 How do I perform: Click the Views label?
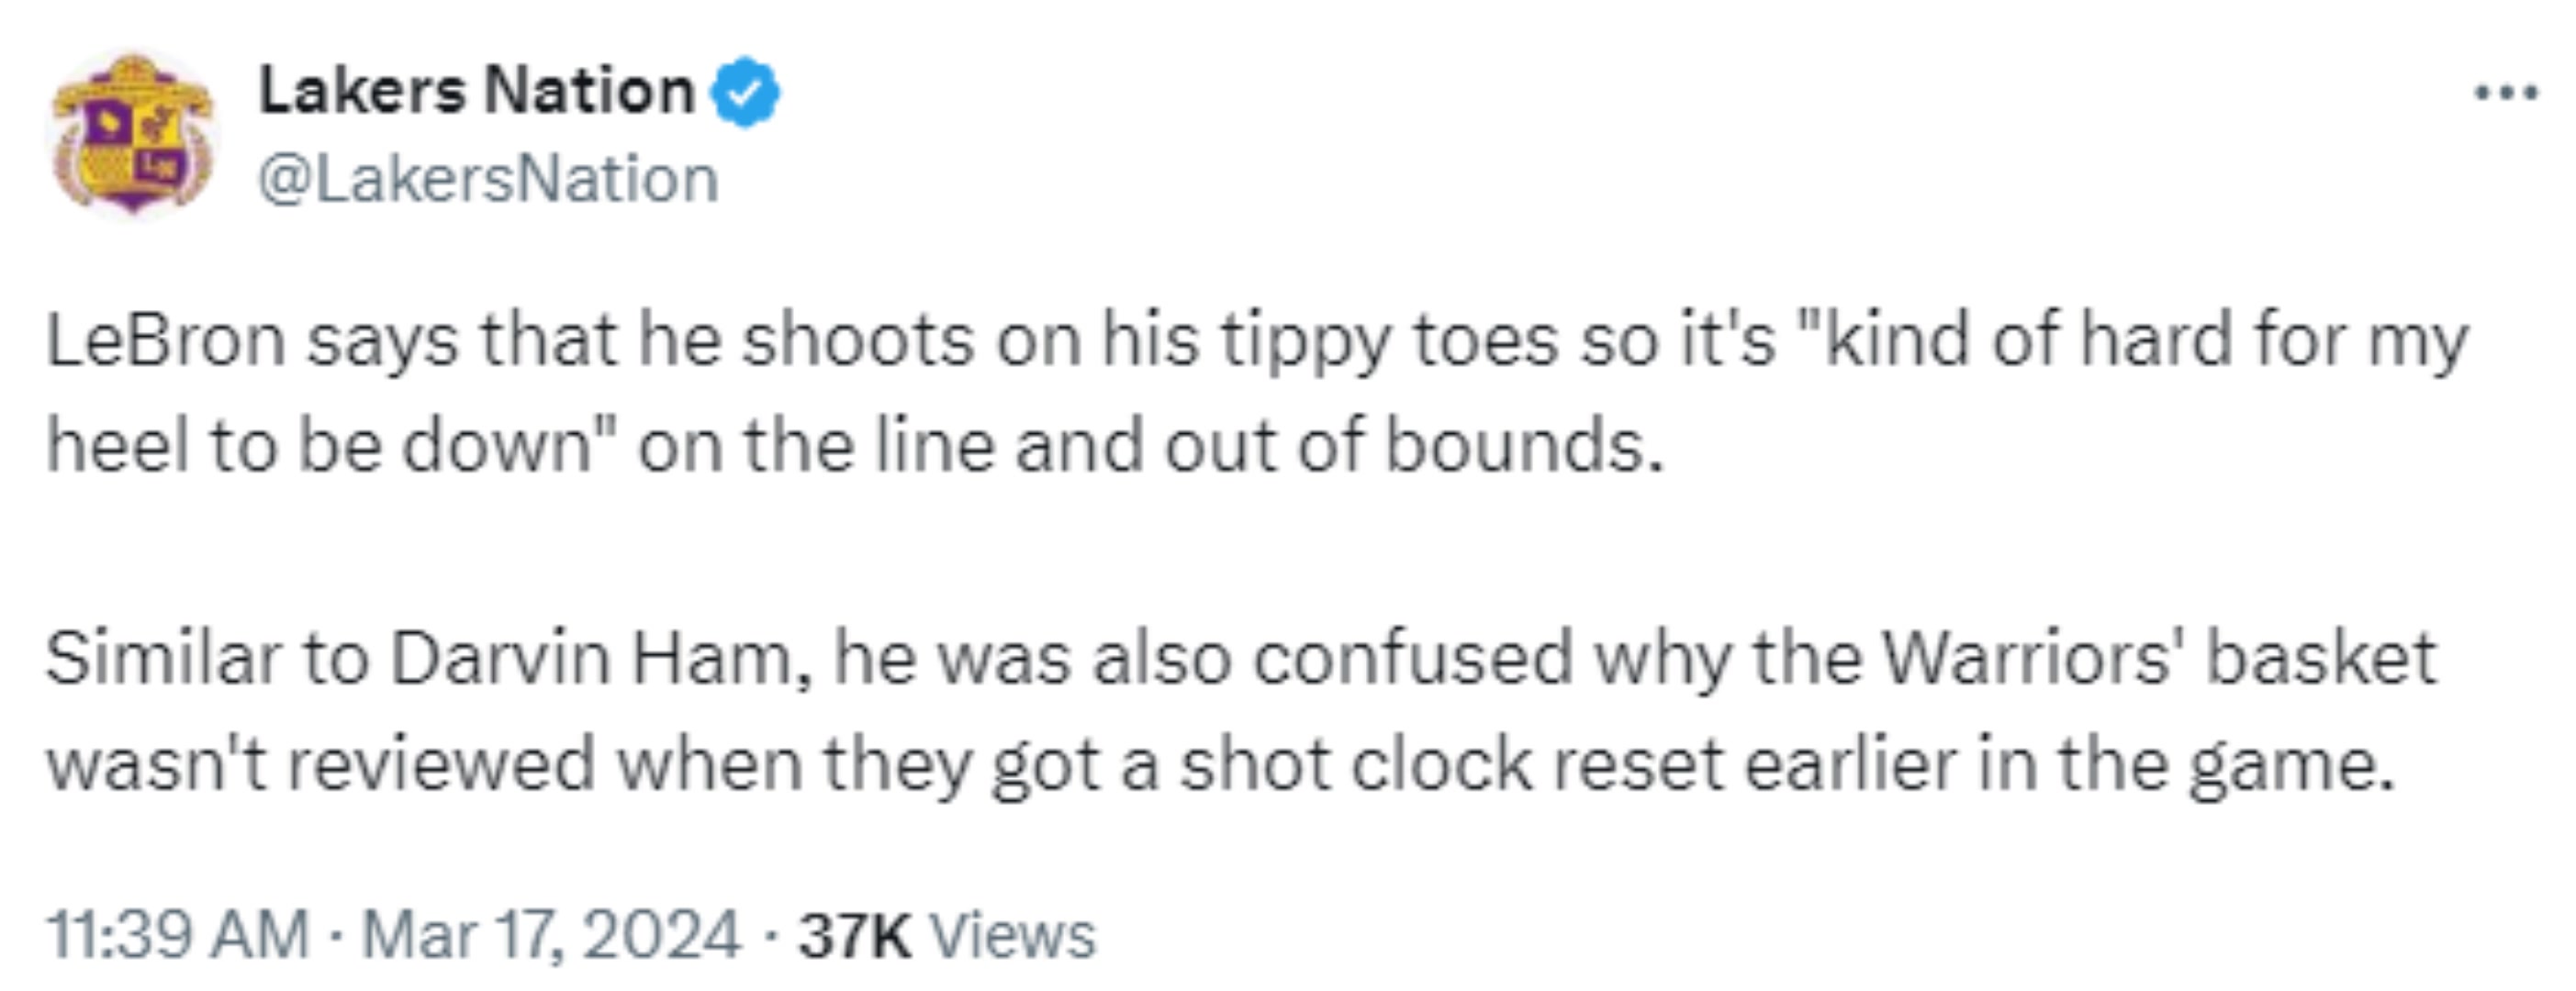[x=1013, y=936]
